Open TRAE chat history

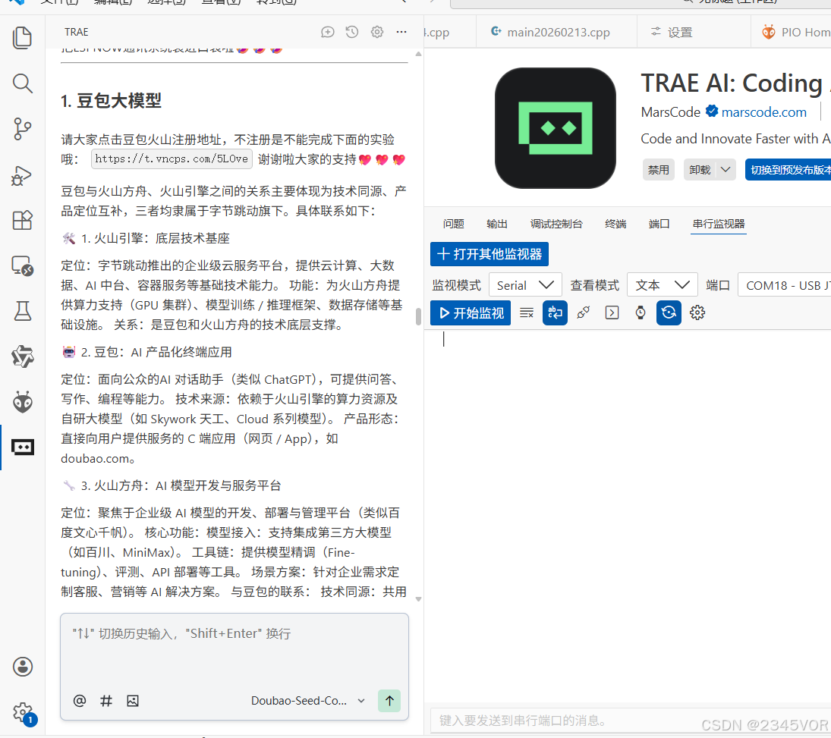click(x=352, y=32)
